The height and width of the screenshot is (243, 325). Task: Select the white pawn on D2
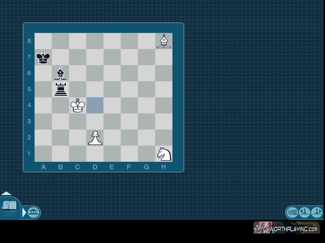click(95, 138)
